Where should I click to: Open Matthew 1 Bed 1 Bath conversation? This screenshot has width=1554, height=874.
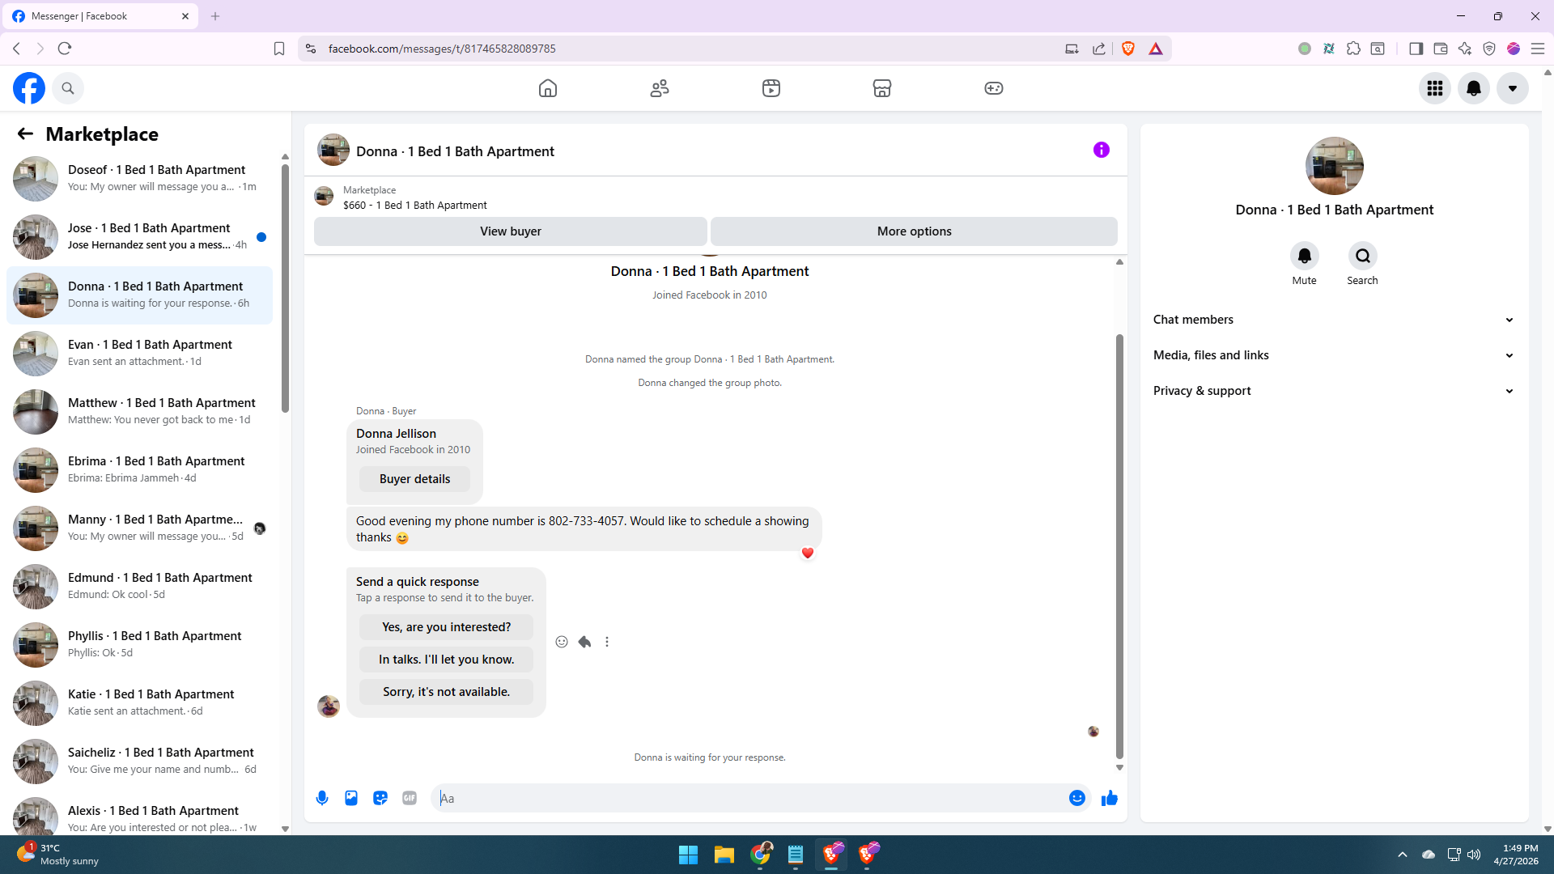pyautogui.click(x=139, y=412)
